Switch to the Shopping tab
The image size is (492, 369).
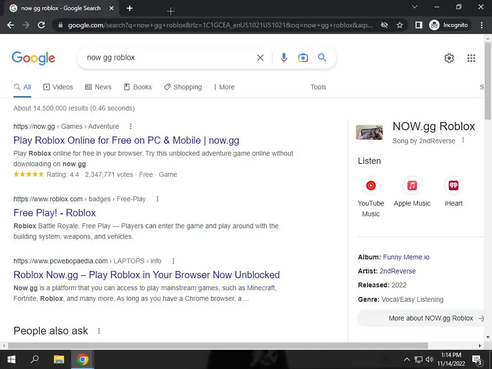point(183,87)
